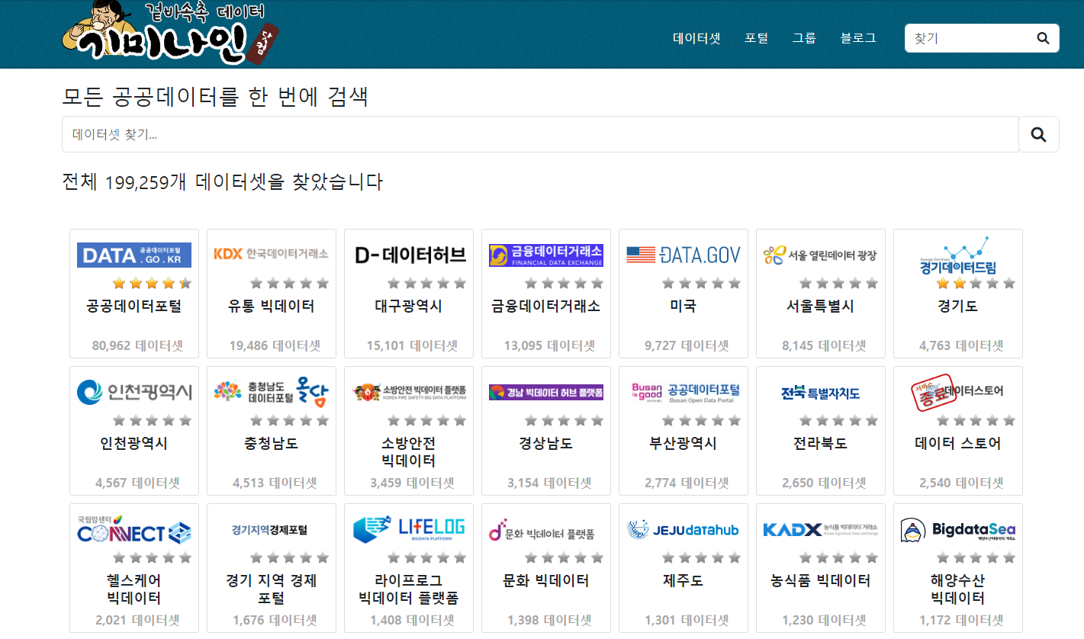1084x639 pixels.
Task: Click the 2,650 데이터셋 count
Action: coord(825,483)
